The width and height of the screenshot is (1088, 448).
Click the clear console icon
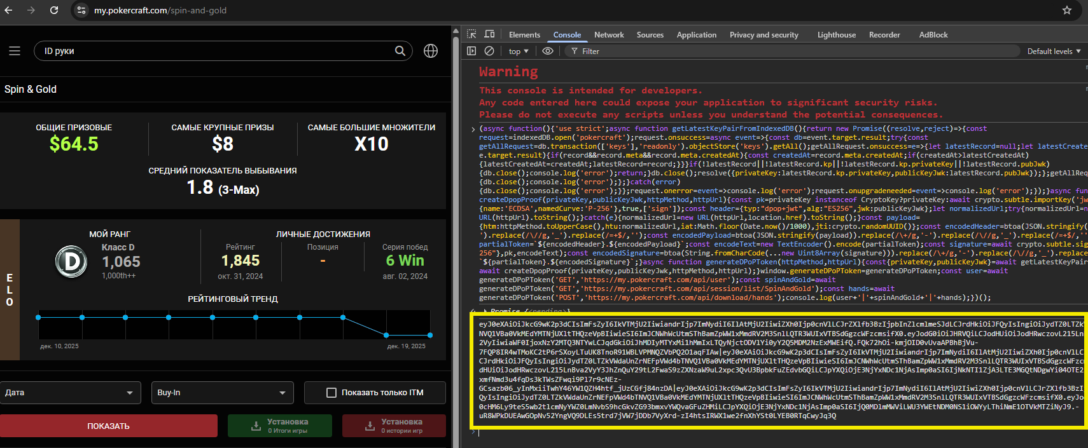point(489,51)
